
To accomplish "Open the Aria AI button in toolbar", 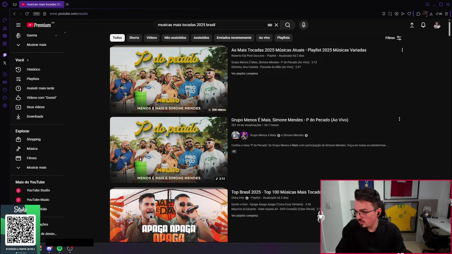I will (439, 14).
